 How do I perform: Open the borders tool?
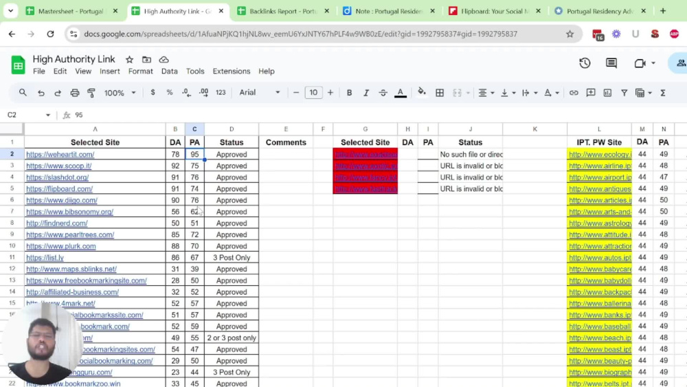[440, 93]
